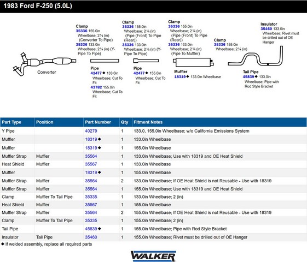
Task: Open Clamp 35336 Pipe To Muffler link
Action: pyautogui.click(x=174, y=45)
